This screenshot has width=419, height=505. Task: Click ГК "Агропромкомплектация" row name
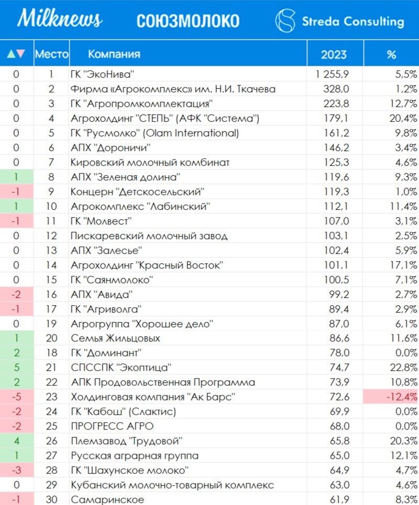[142, 103]
